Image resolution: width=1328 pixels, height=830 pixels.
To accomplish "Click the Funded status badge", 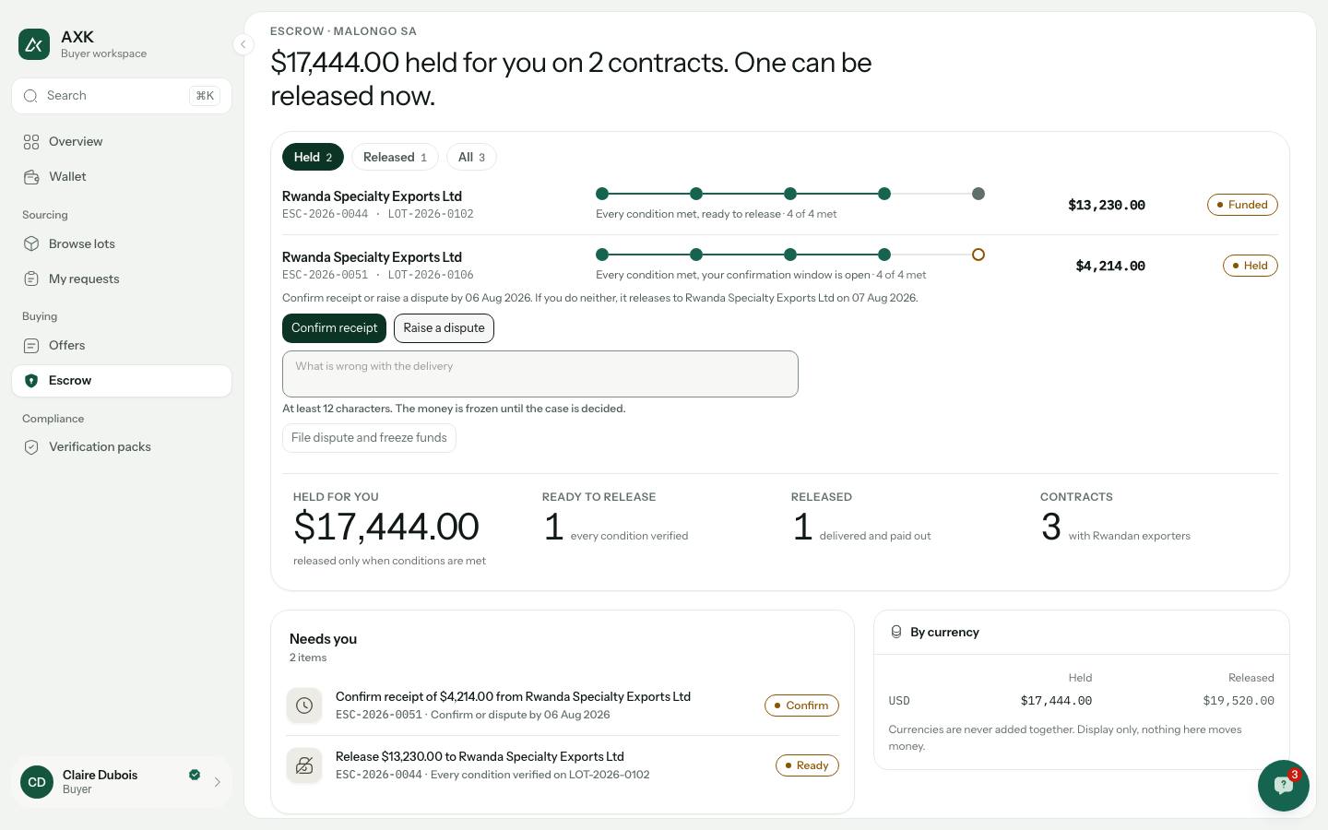I will pyautogui.click(x=1242, y=205).
